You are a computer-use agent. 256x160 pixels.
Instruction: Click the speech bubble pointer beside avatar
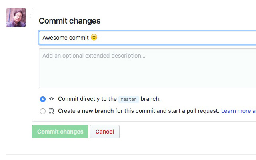point(31,16)
